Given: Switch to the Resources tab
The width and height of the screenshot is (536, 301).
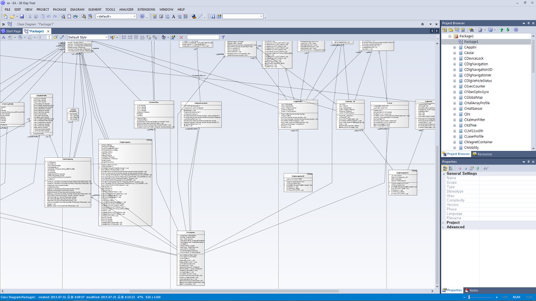Looking at the screenshot, I should click(482, 154).
